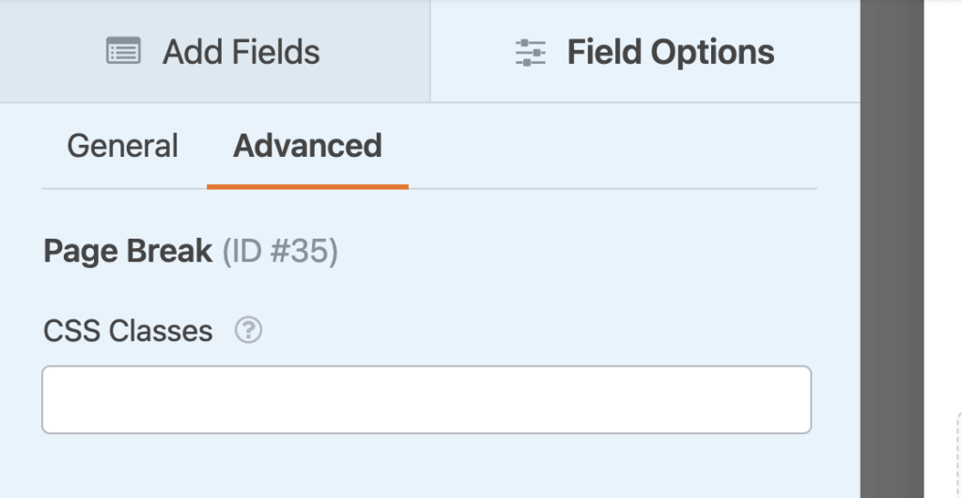
Task: Click the Add Fields list icon
Action: click(123, 52)
